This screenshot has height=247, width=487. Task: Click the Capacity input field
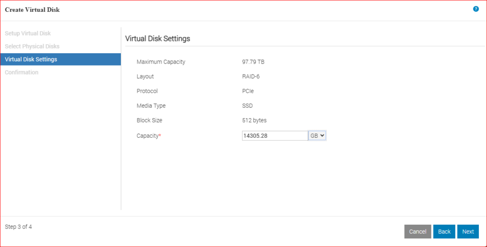274,136
